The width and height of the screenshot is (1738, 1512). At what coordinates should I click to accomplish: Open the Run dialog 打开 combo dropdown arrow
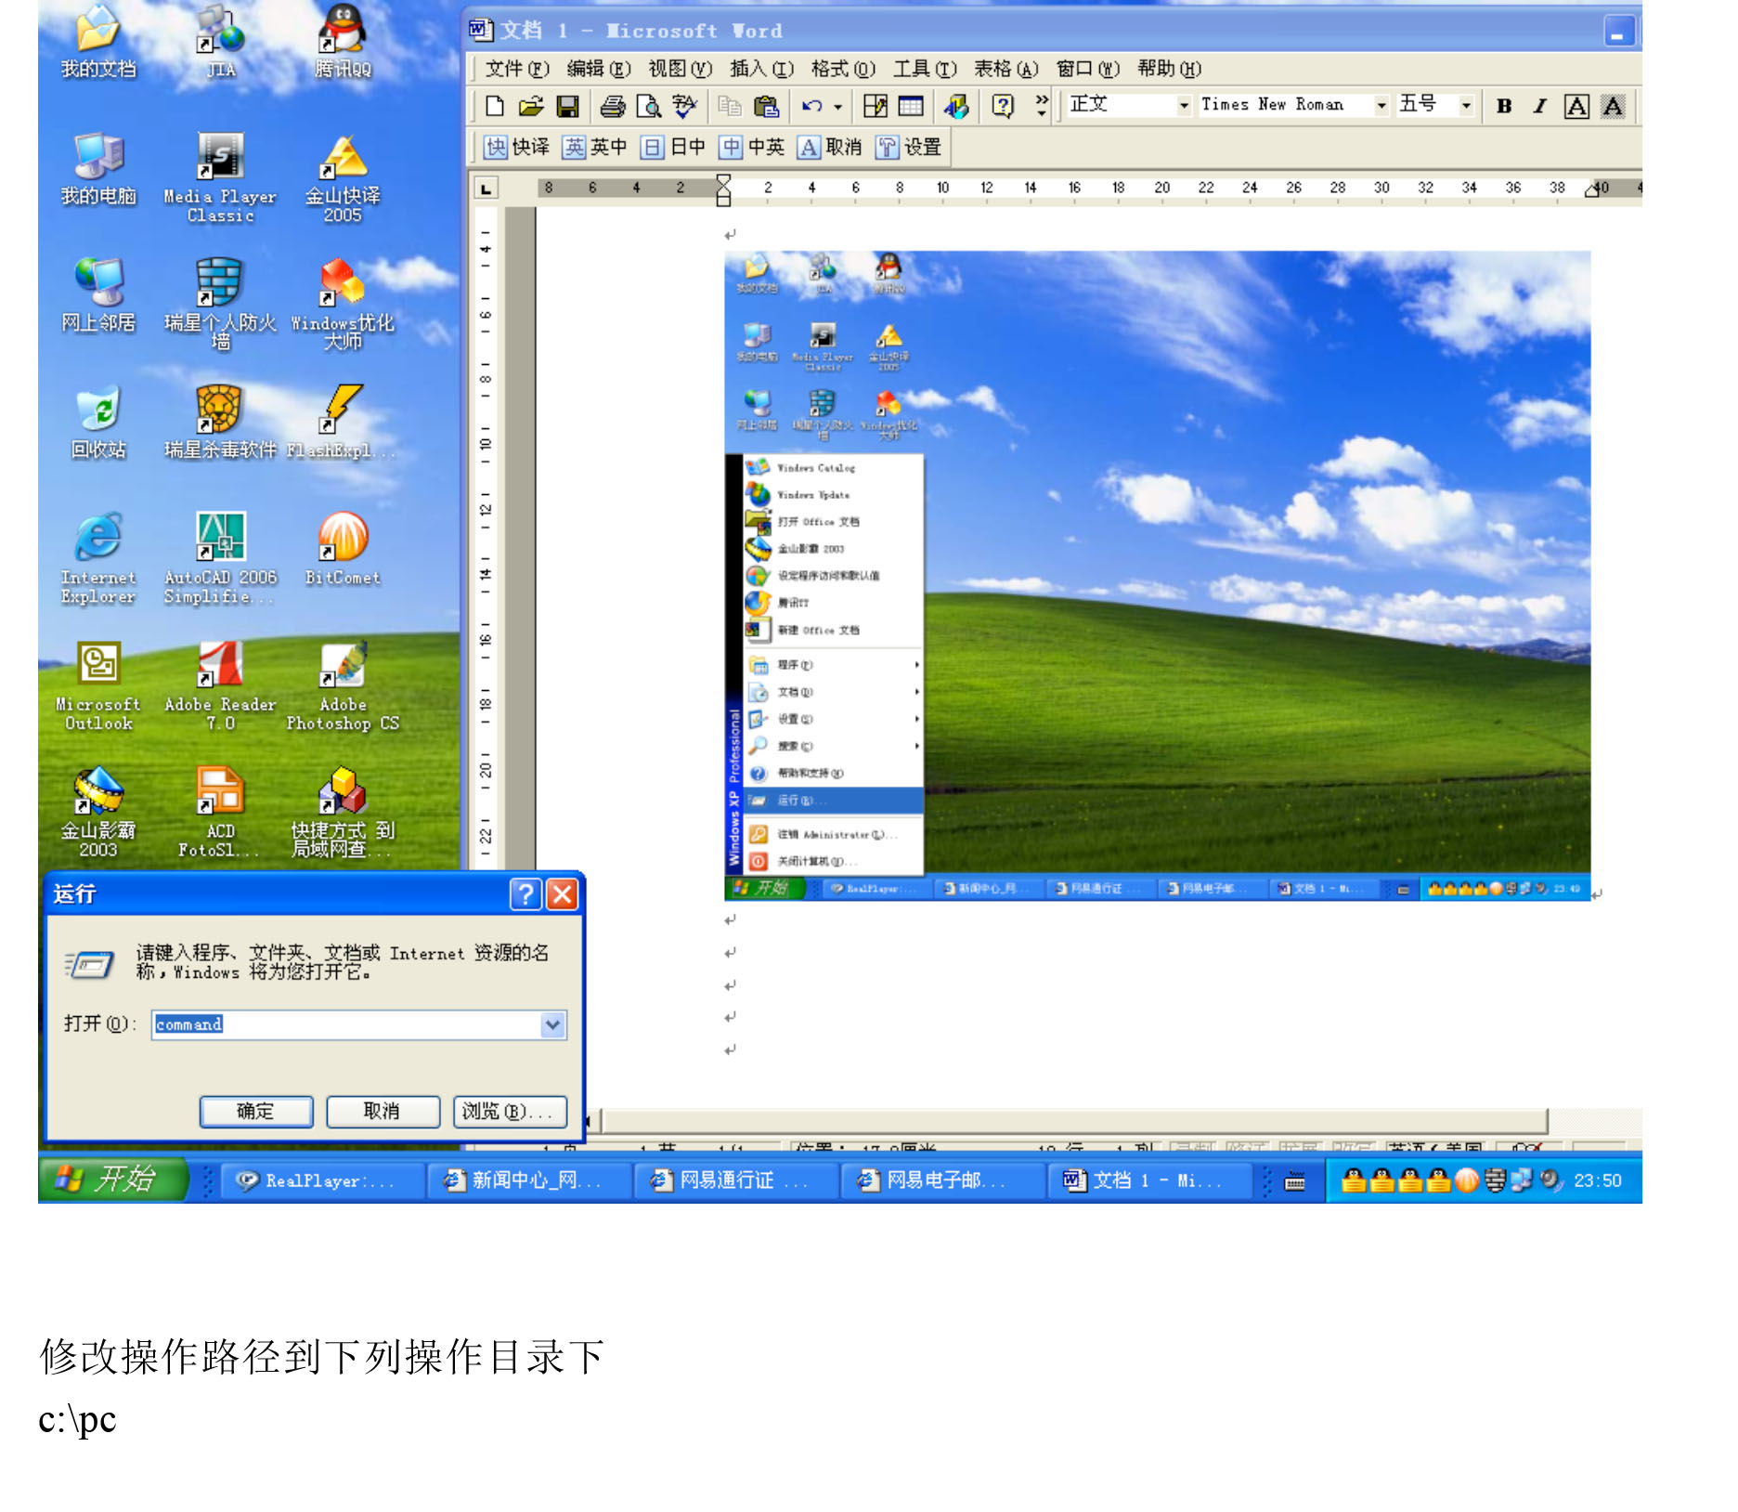pyautogui.click(x=552, y=1024)
